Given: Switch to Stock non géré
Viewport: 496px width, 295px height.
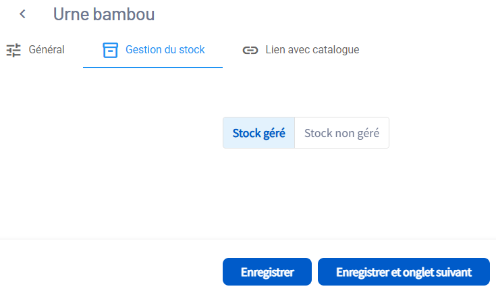Looking at the screenshot, I should tap(341, 133).
